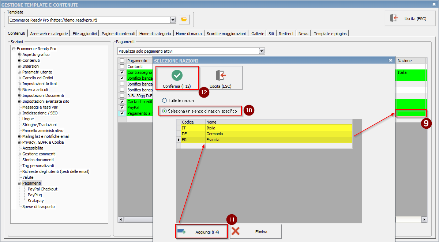Select 'Seleziona un elenco di nazioni specifico'
The width and height of the screenshot is (439, 242).
coord(165,111)
